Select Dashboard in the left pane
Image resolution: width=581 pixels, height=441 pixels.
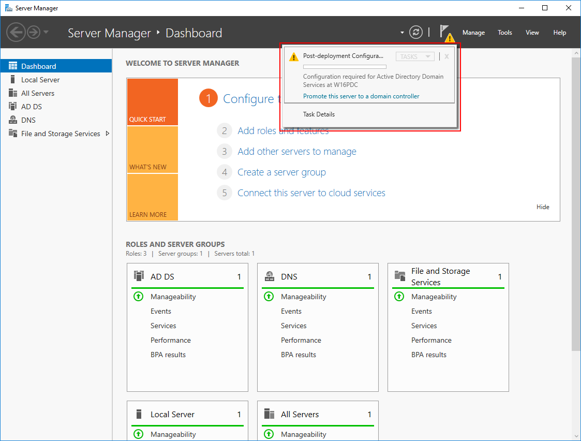tap(56, 66)
